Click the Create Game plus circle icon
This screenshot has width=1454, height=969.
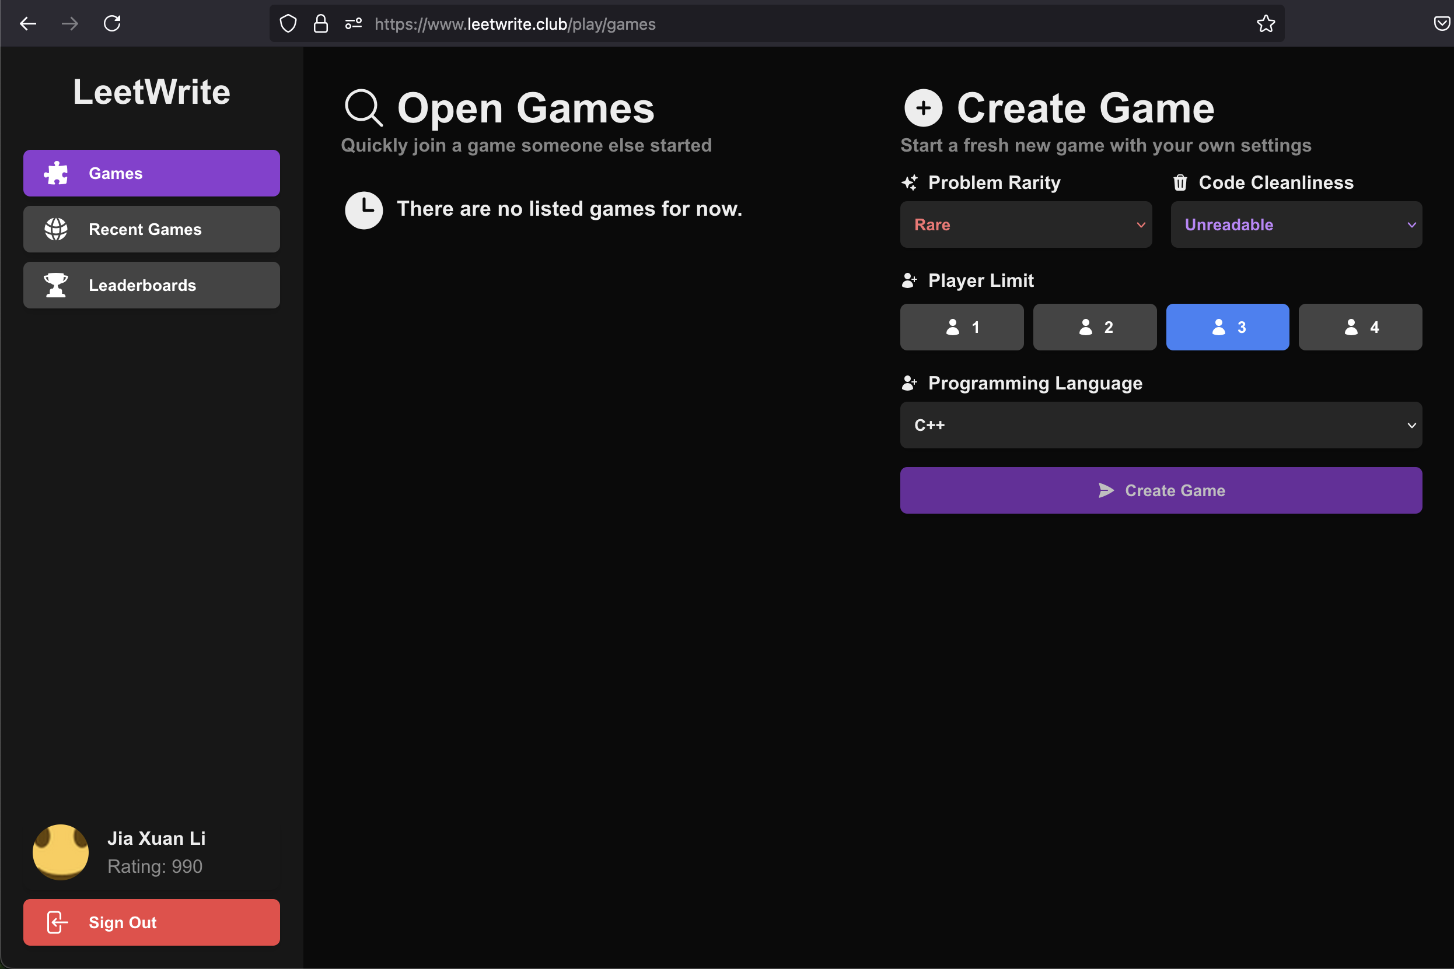click(x=922, y=108)
